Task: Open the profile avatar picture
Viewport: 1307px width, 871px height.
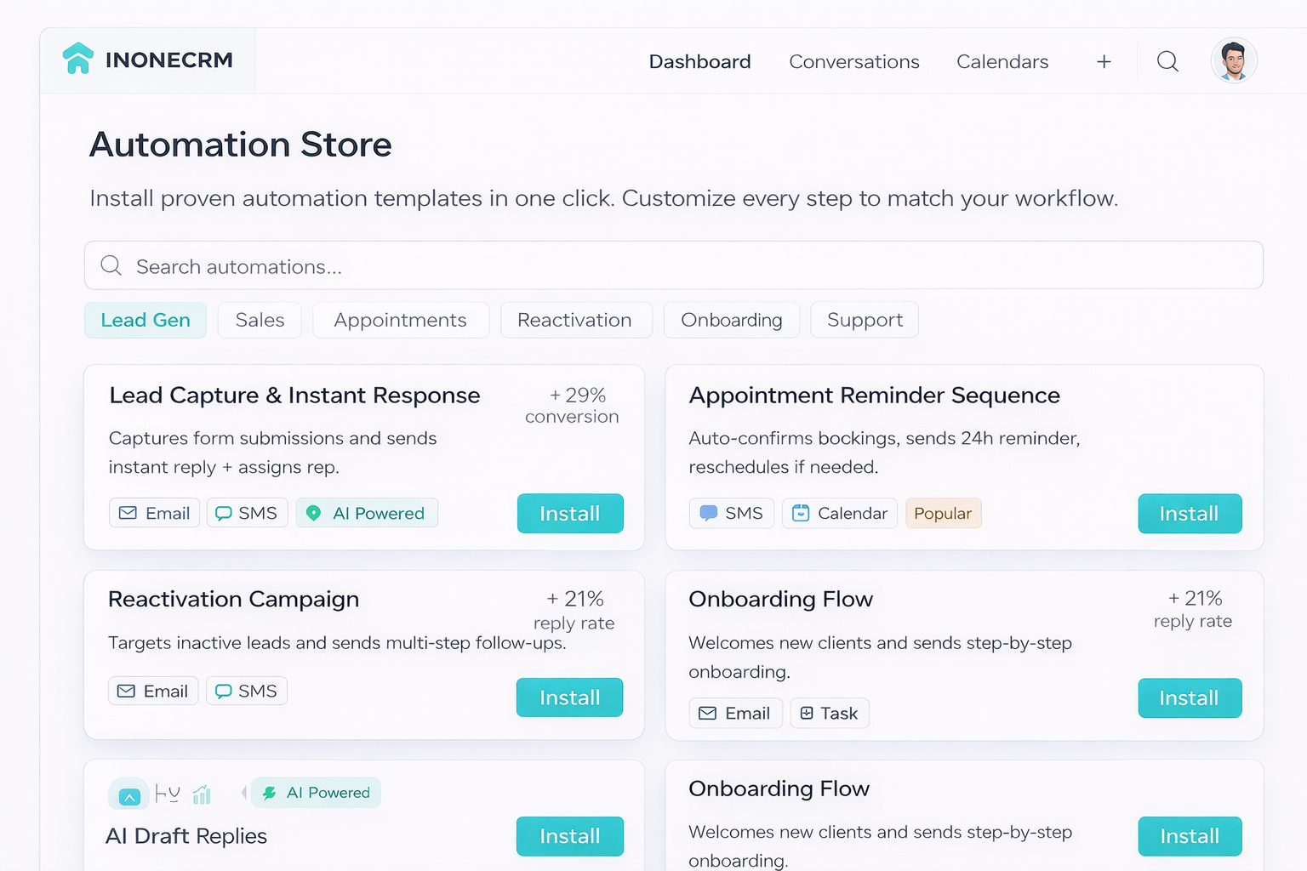Action: click(x=1234, y=60)
